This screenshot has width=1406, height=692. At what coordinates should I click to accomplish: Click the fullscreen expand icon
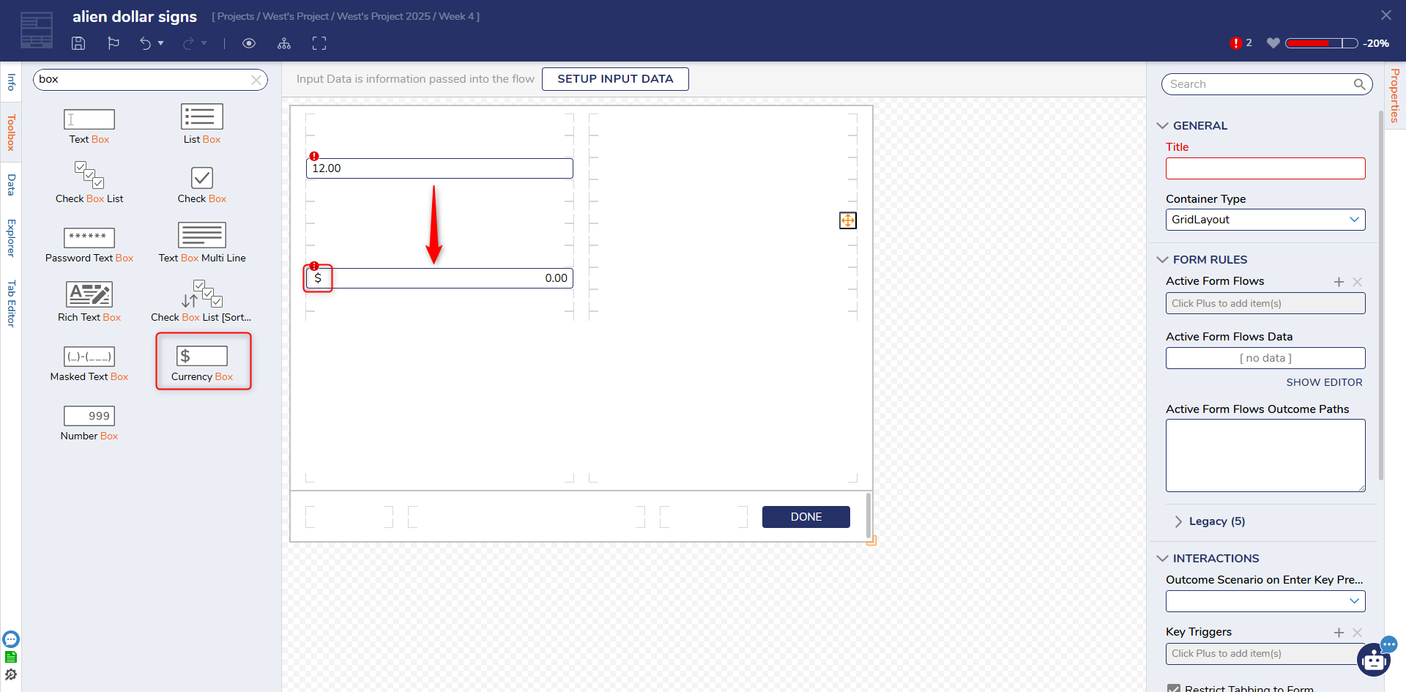pos(319,44)
